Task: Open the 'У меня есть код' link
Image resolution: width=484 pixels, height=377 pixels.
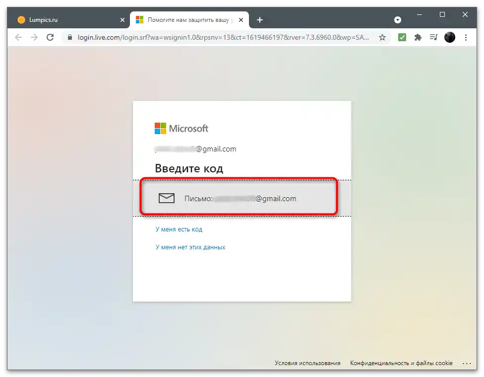Action: point(179,229)
